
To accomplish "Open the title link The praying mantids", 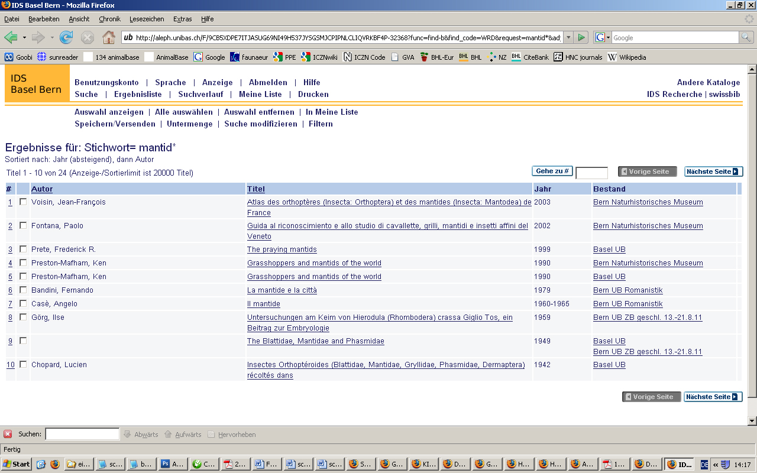I will click(282, 250).
